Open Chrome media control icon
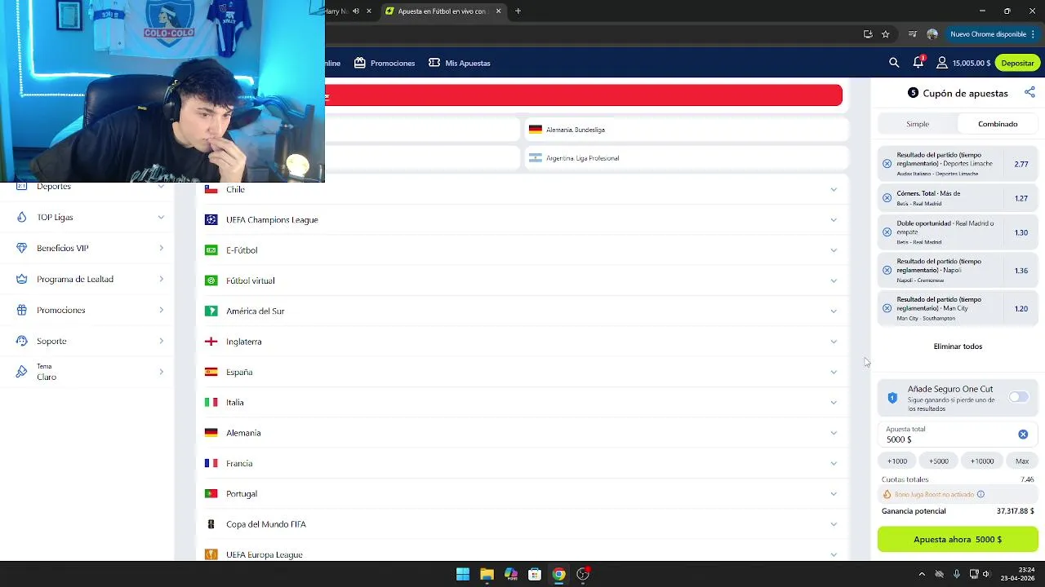Screen dimensions: 1045x587 913,34
